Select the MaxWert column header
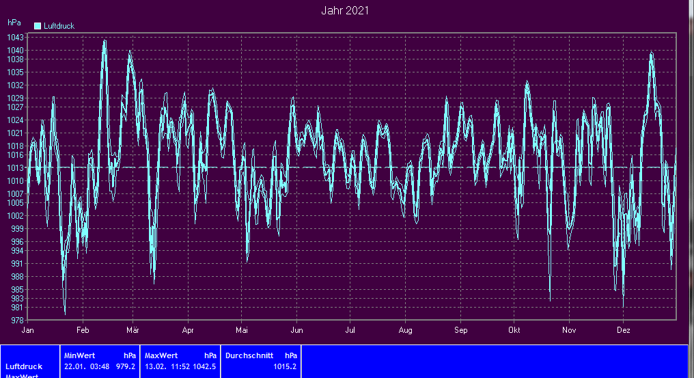This screenshot has height=378, width=694. tap(161, 355)
